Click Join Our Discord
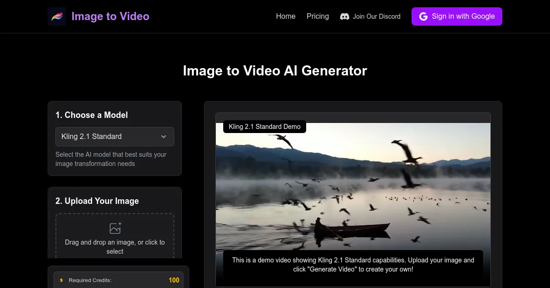Screen dimensions: 550x288 370,16
